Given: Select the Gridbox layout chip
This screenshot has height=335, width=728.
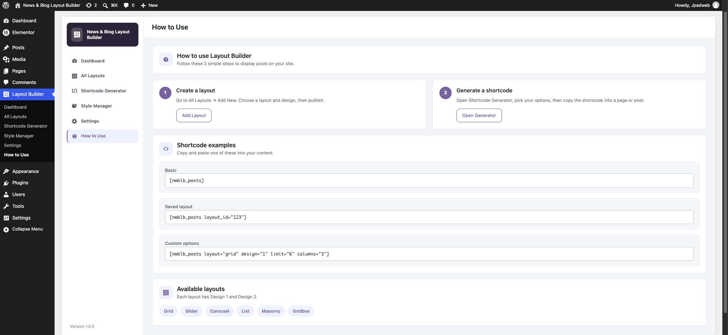Looking at the screenshot, I should pyautogui.click(x=301, y=311).
